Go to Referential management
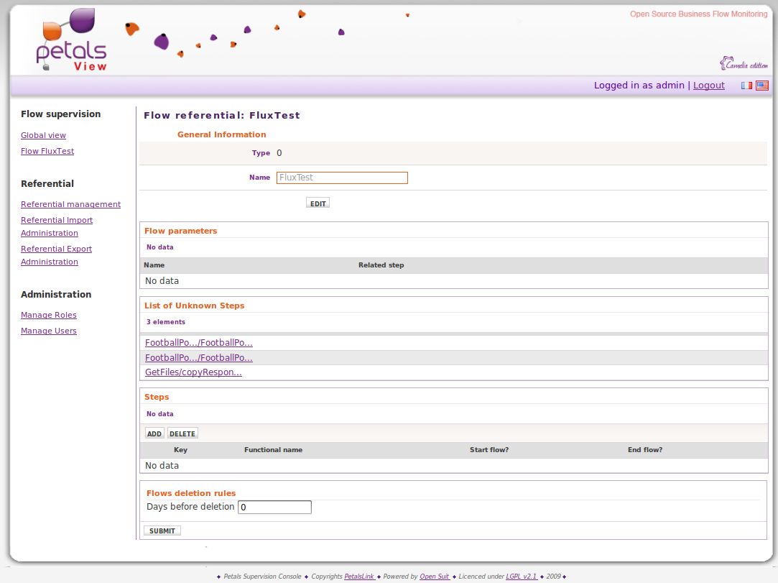Viewport: 778px width, 583px height. 70,204
